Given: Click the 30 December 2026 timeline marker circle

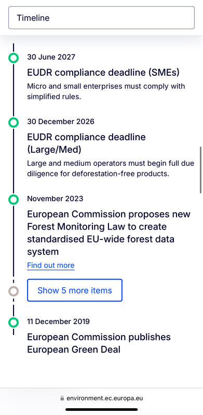Looking at the screenshot, I should click(x=13, y=123).
